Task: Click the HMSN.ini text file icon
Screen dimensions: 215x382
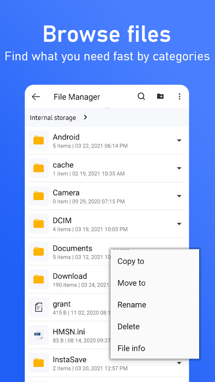Action: click(39, 335)
